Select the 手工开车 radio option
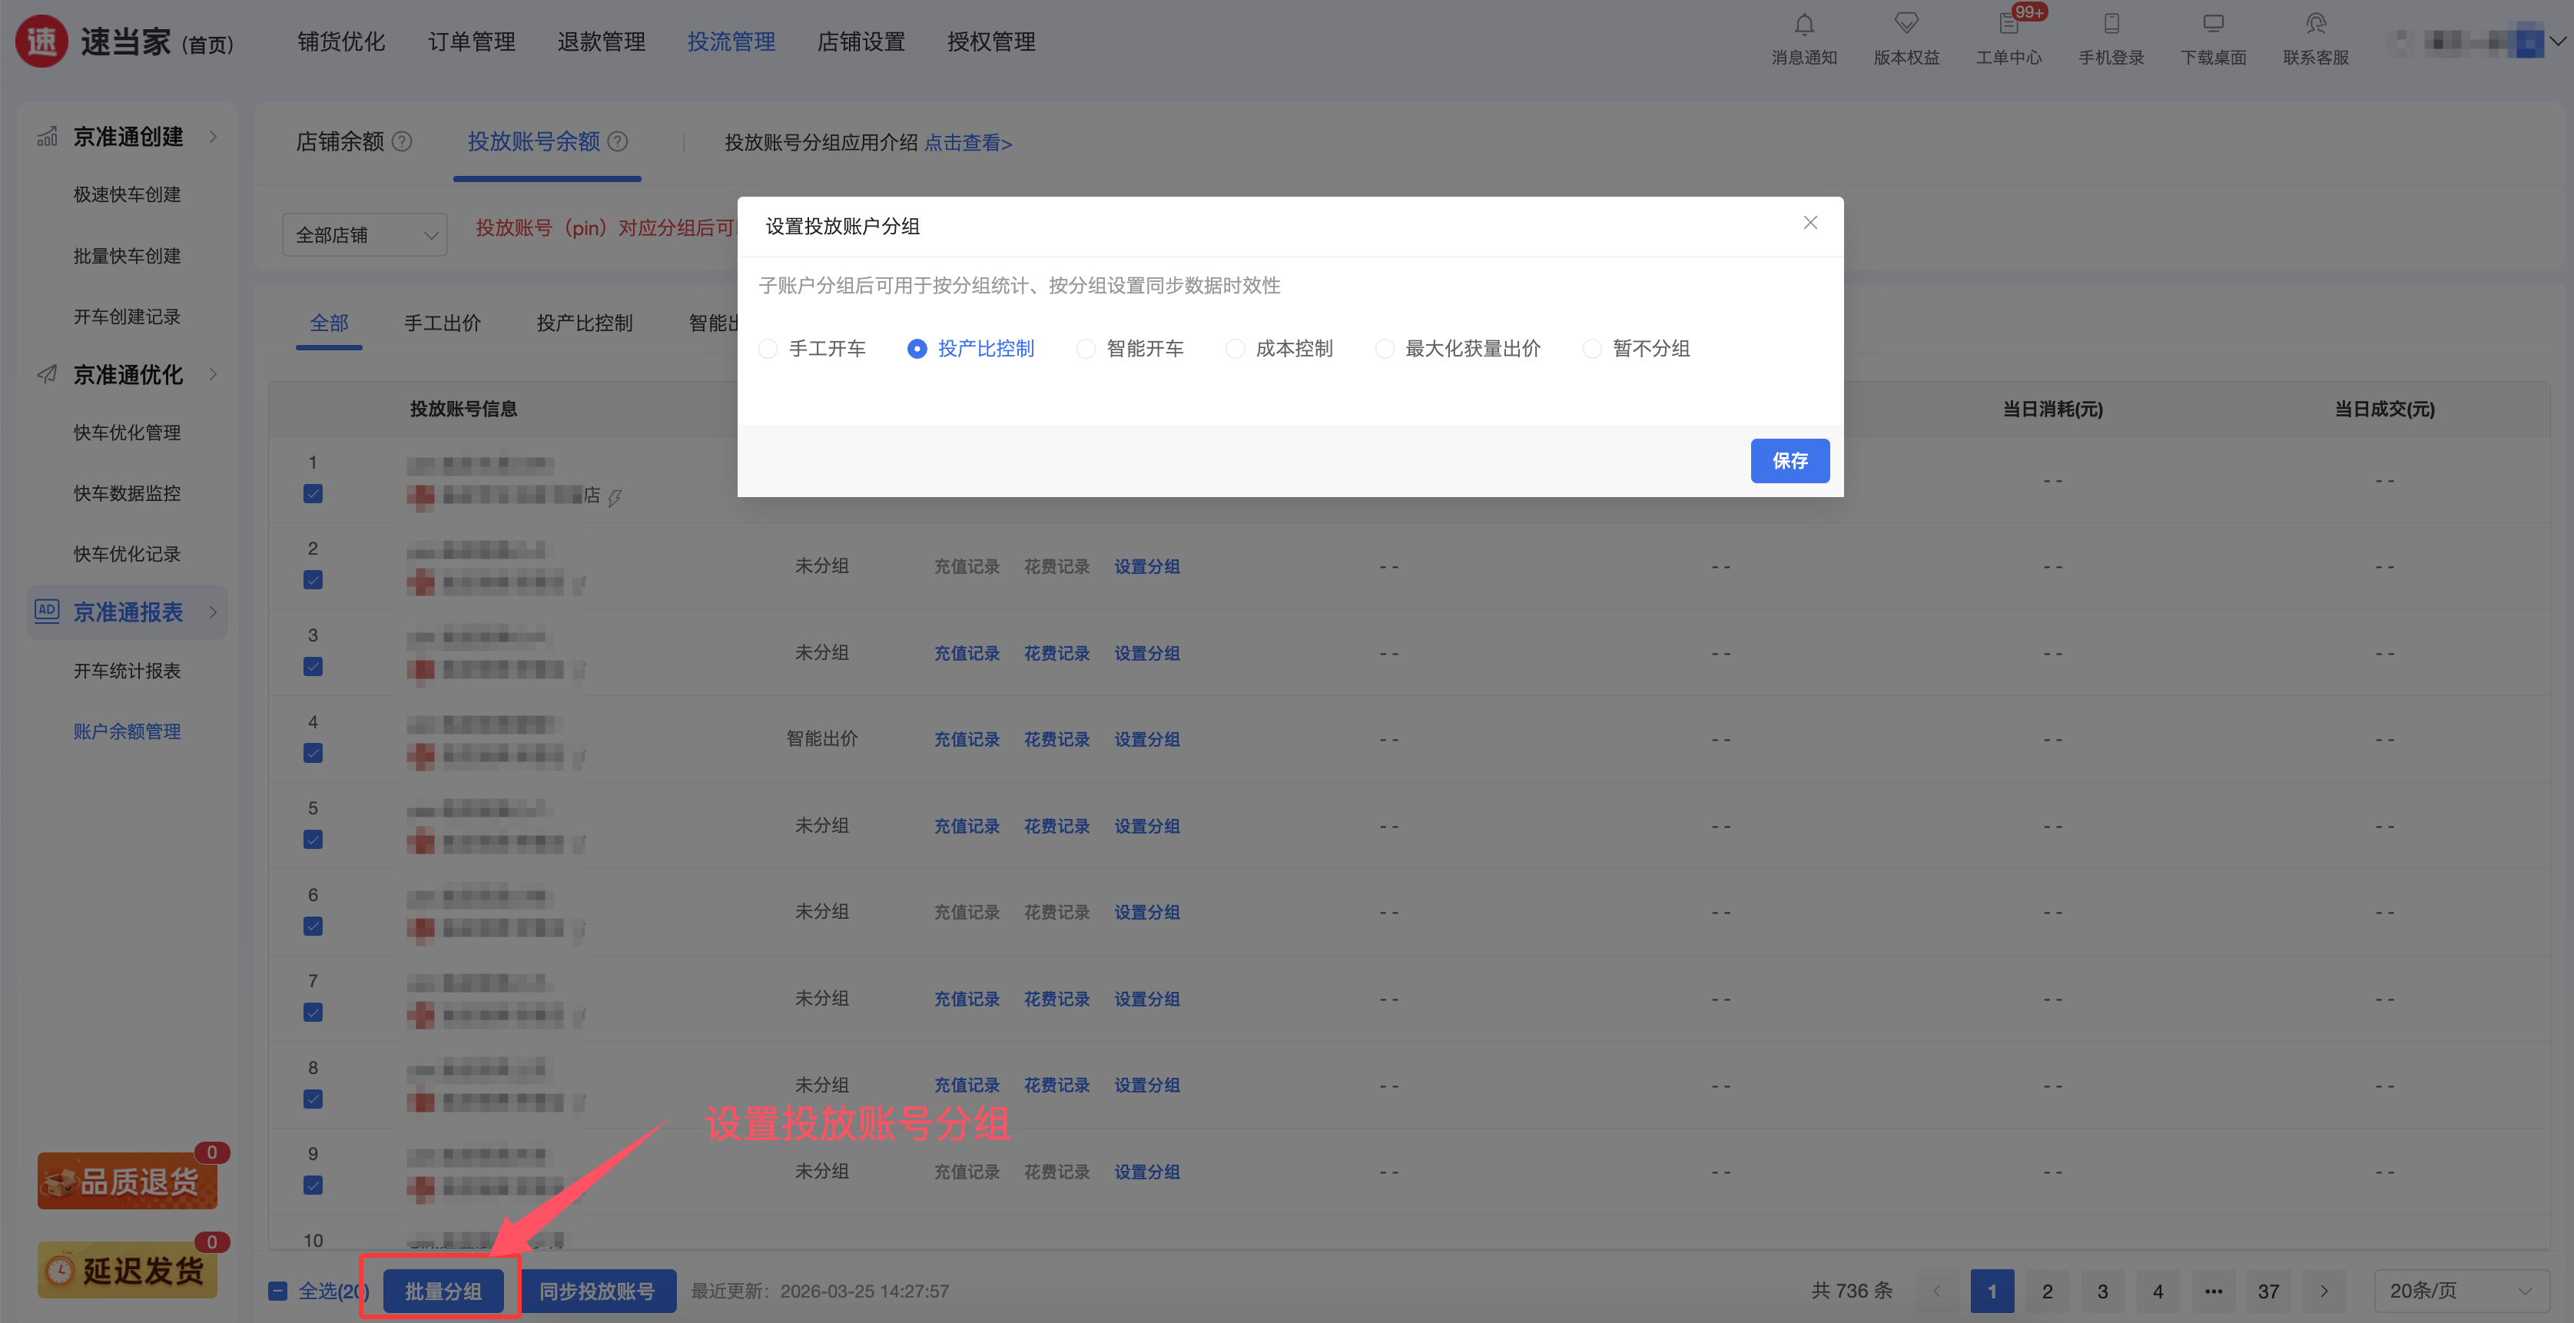Screen dimensions: 2574x1323 [x=768, y=349]
